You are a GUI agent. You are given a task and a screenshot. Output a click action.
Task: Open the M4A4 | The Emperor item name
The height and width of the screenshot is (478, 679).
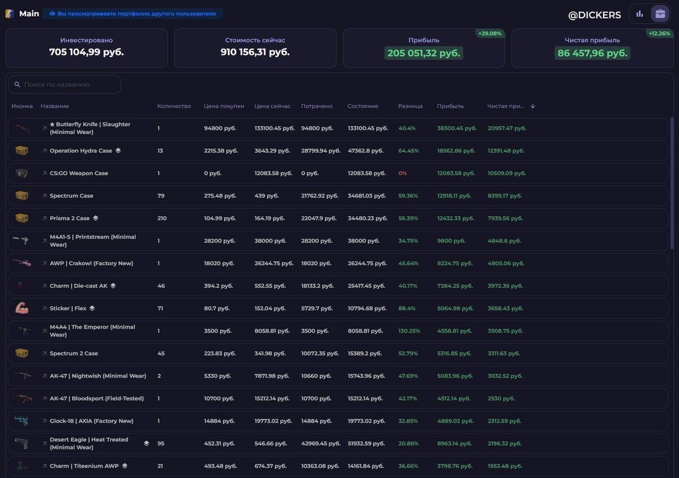(x=93, y=331)
